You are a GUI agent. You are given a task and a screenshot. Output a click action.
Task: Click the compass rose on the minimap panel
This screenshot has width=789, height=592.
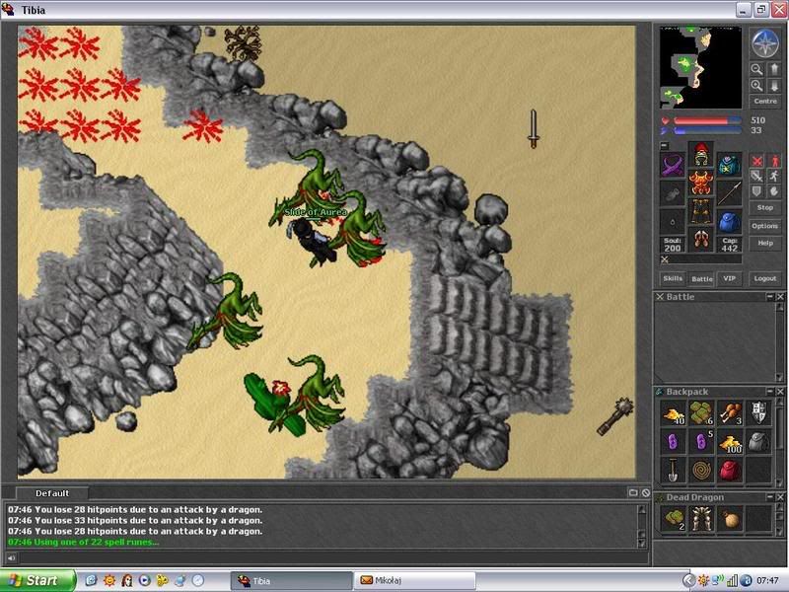point(765,42)
